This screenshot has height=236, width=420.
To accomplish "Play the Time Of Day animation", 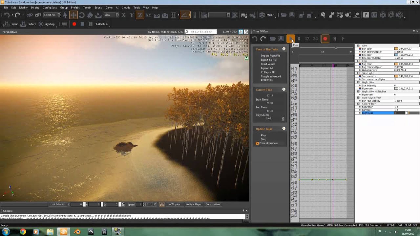I will 291,39.
